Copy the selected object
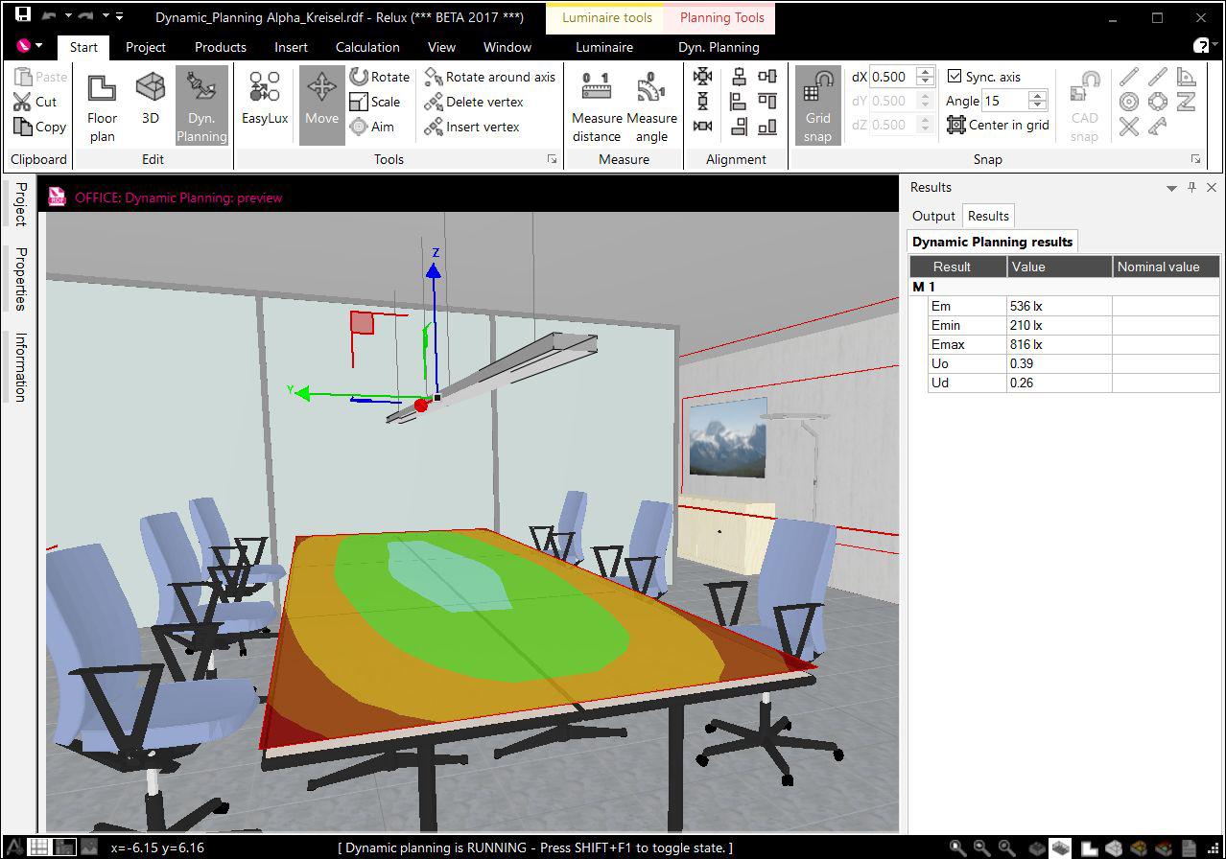 pyautogui.click(x=40, y=127)
